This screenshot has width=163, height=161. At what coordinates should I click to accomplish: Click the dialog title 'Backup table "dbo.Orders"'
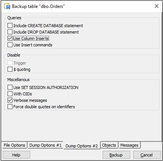pyautogui.click(x=38, y=6)
